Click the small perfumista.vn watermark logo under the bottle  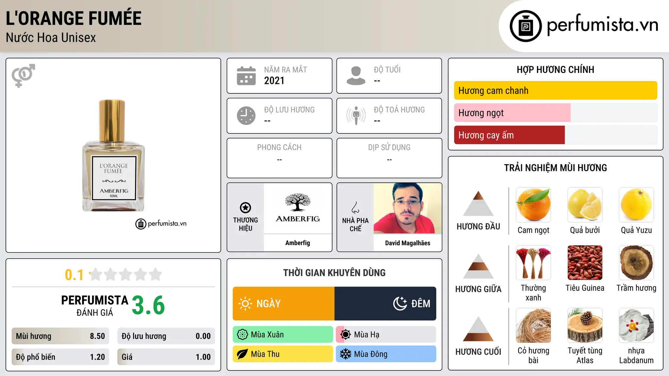click(161, 224)
